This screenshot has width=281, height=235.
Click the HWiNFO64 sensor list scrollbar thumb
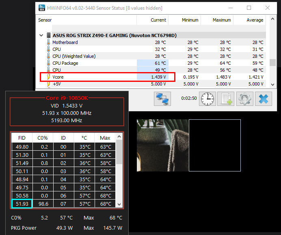click(272, 62)
